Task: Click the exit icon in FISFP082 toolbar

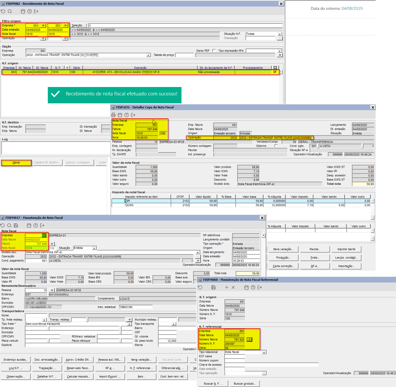Action: tap(36, 11)
